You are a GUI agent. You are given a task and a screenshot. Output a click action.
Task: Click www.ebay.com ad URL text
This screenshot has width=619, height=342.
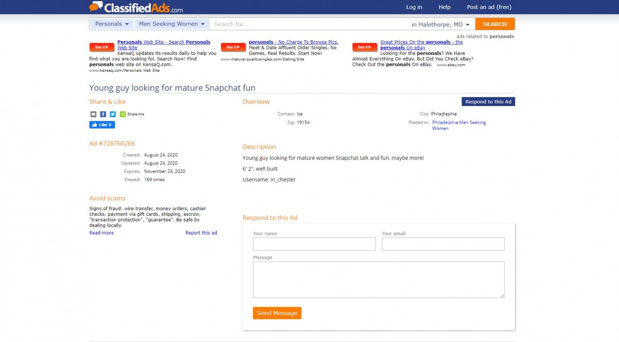[x=451, y=65]
